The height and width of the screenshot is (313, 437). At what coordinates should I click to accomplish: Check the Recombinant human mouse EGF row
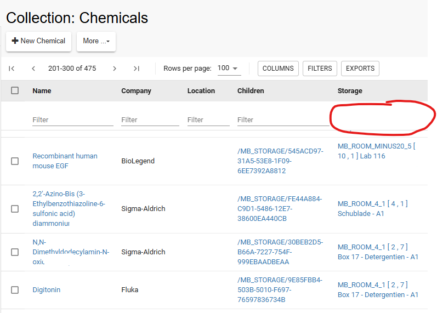(15, 161)
